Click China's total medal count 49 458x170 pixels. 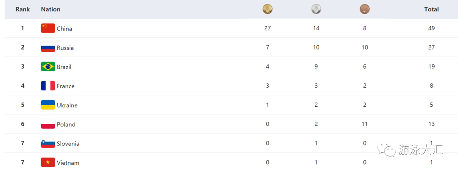431,28
